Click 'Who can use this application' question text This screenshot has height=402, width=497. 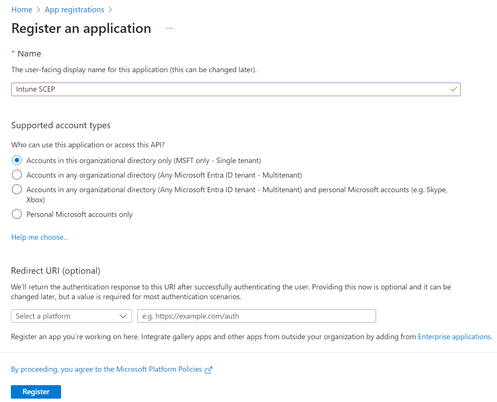[88, 145]
